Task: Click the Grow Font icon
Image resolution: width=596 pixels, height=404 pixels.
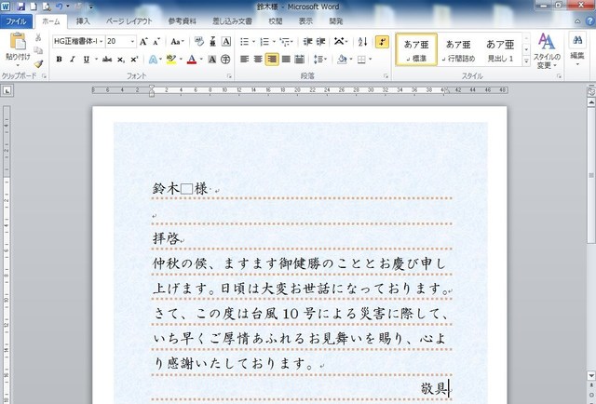Action: [143, 42]
